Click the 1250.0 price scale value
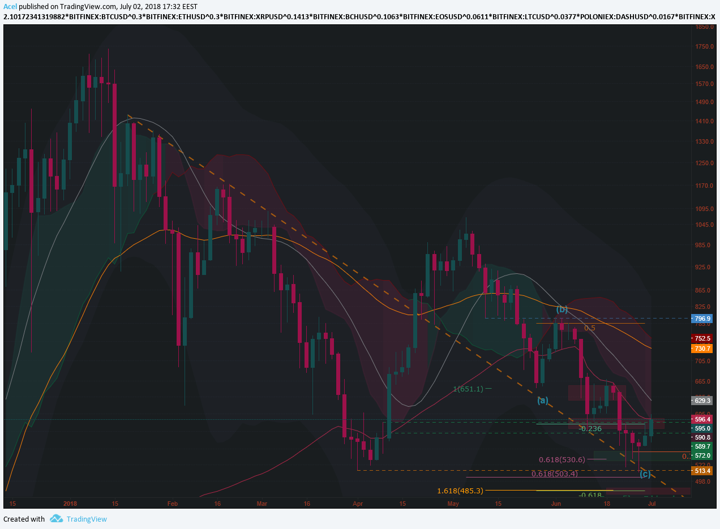The width and height of the screenshot is (720, 529). point(704,163)
